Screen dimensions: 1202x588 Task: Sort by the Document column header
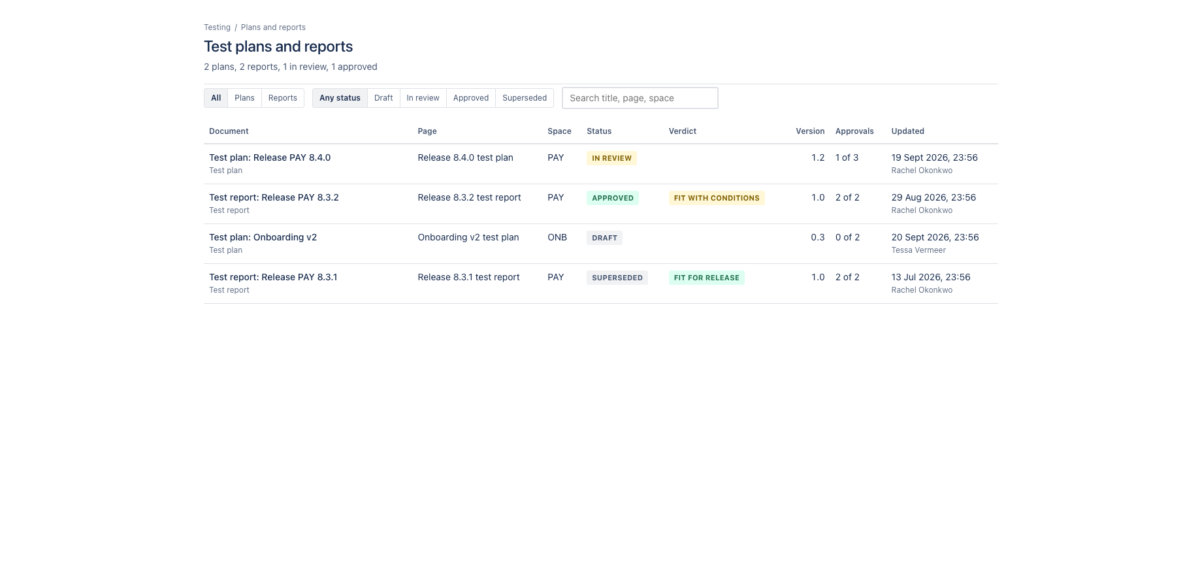pos(229,131)
